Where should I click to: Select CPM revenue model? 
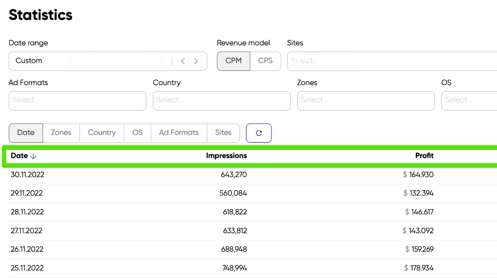click(x=233, y=61)
